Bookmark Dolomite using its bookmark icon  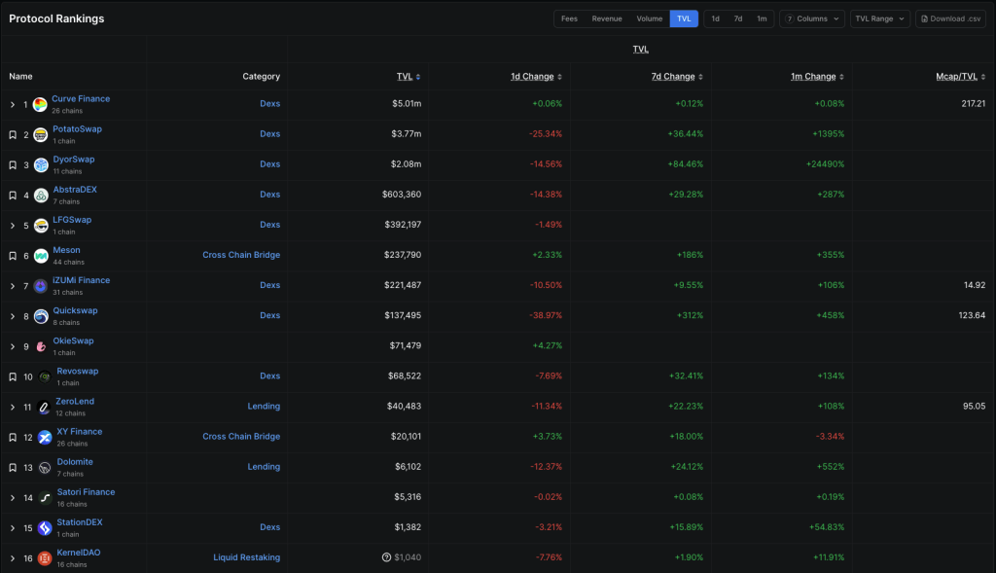tap(12, 466)
